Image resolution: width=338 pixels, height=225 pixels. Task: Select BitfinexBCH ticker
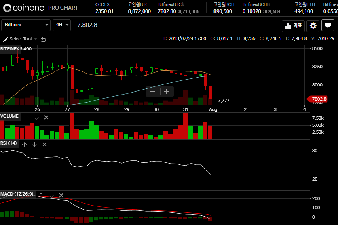(x=261, y=8)
